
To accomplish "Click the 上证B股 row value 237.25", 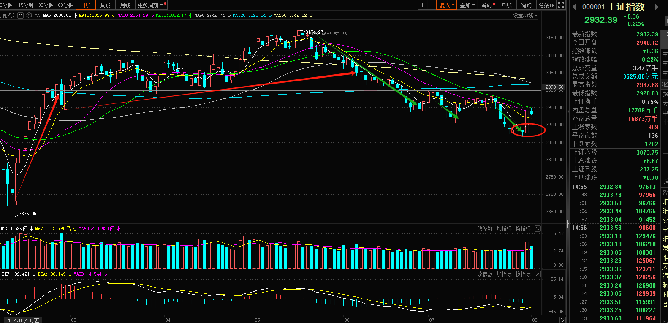I will 649,169.
